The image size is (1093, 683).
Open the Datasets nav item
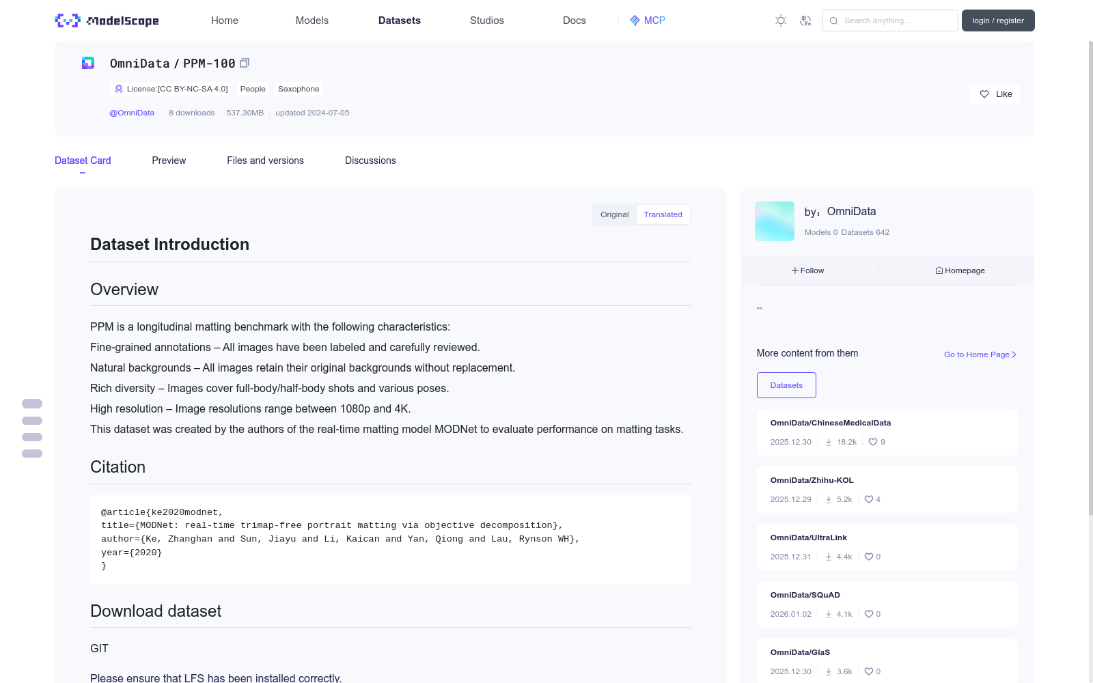(400, 20)
